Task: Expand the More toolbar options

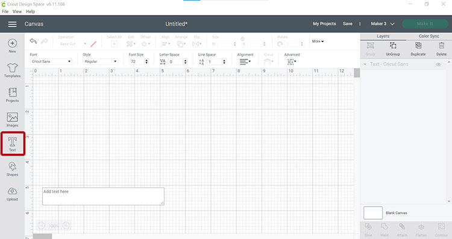Action: tap(318, 41)
